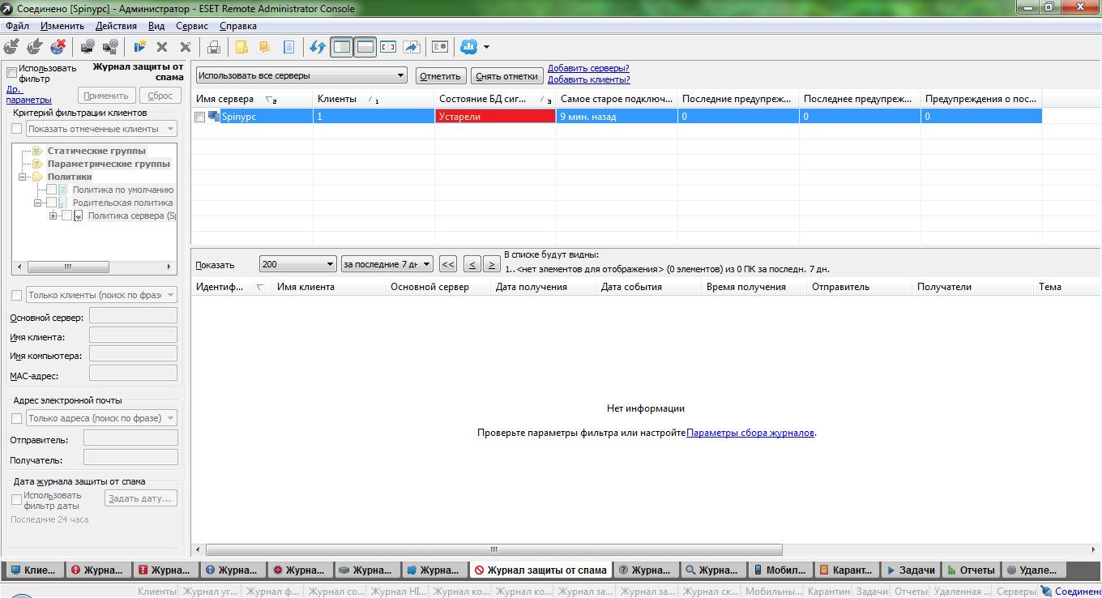This screenshot has height=598, width=1102.
Task: Toggle the left filter pane layout icon
Action: [x=342, y=47]
